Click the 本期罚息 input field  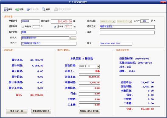click(x=89, y=88)
